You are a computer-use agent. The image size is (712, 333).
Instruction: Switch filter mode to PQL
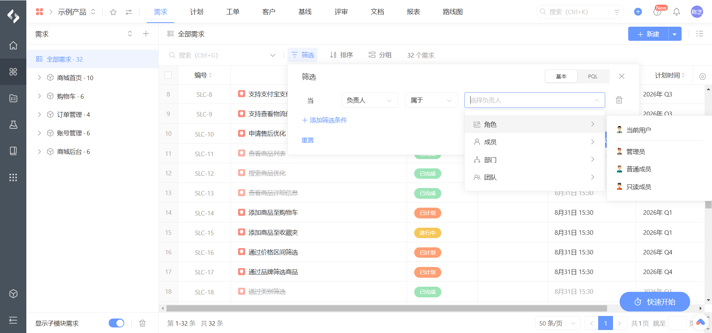pyautogui.click(x=593, y=76)
